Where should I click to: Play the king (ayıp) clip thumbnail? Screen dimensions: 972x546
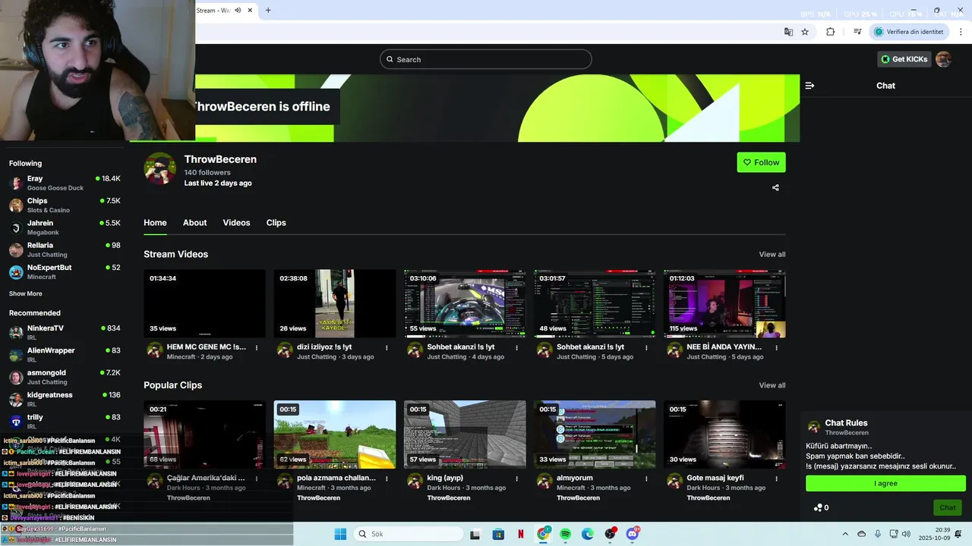(465, 435)
